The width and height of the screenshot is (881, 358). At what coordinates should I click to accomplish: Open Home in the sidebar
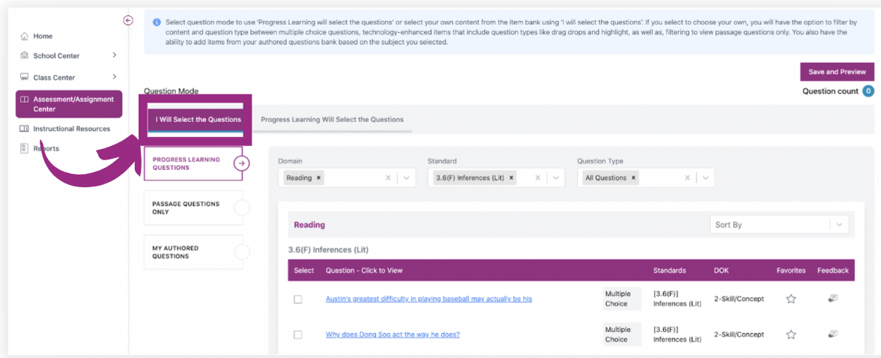pos(43,36)
